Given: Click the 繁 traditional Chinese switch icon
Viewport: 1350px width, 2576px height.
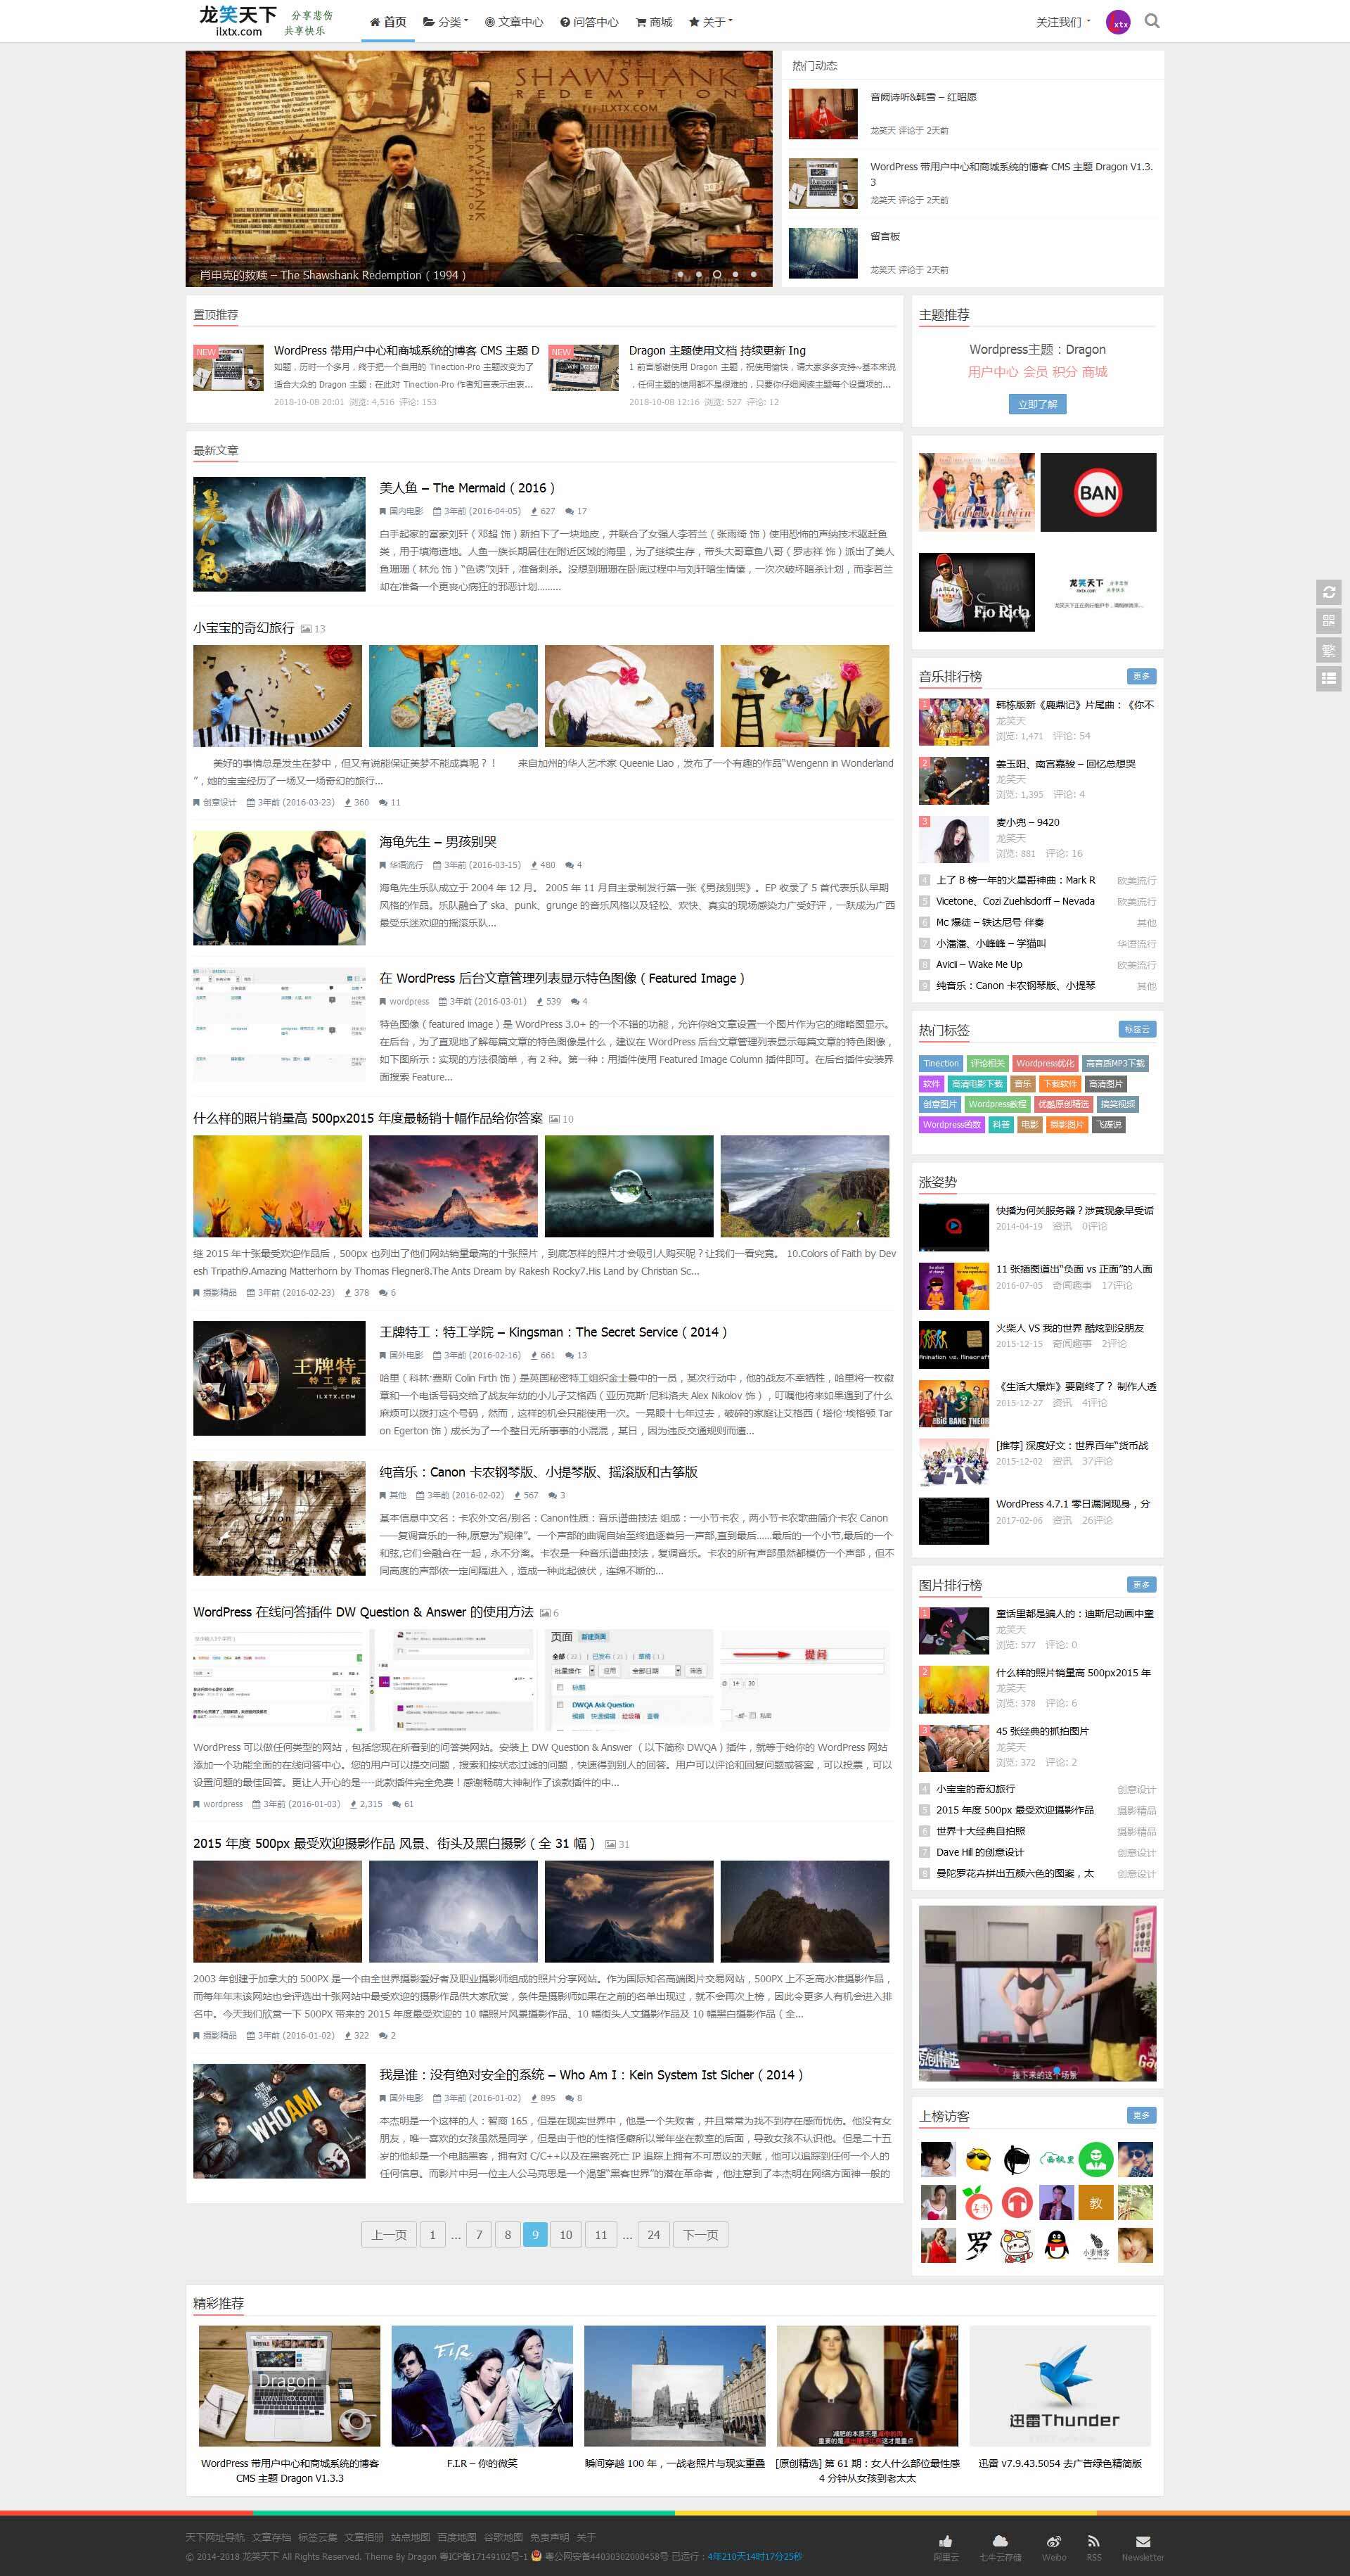Looking at the screenshot, I should coord(1328,650).
